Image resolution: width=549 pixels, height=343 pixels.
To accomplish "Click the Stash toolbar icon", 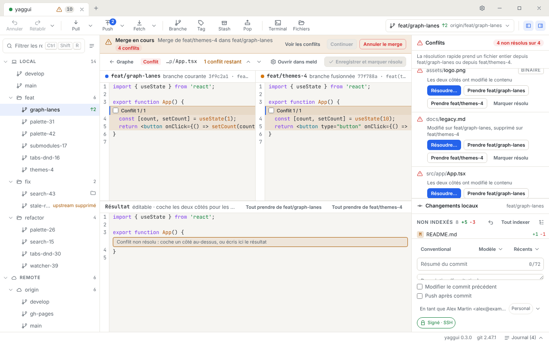I will click(x=224, y=25).
